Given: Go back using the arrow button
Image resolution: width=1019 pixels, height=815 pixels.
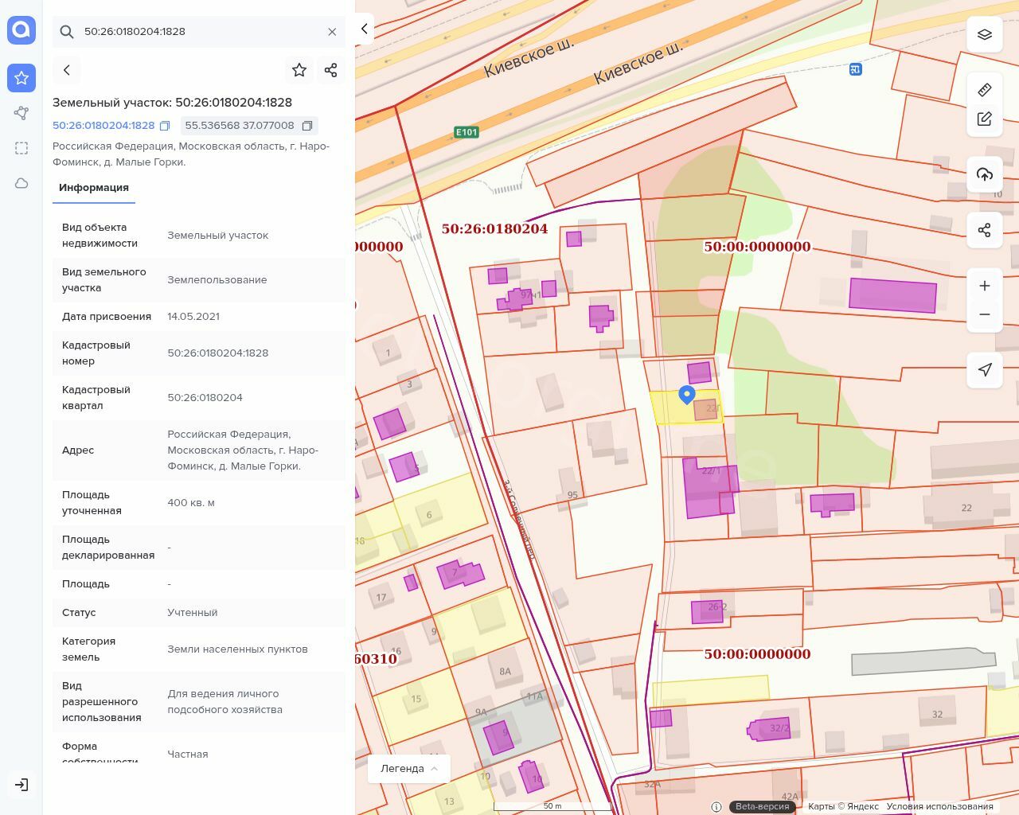Looking at the screenshot, I should (x=67, y=70).
